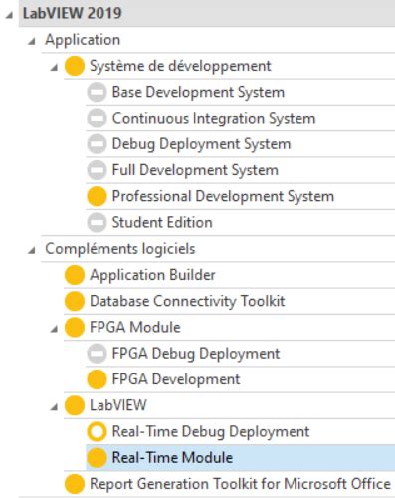Collapse the FPGA Module node arrow
This screenshot has height=498, width=395.
click(54, 329)
